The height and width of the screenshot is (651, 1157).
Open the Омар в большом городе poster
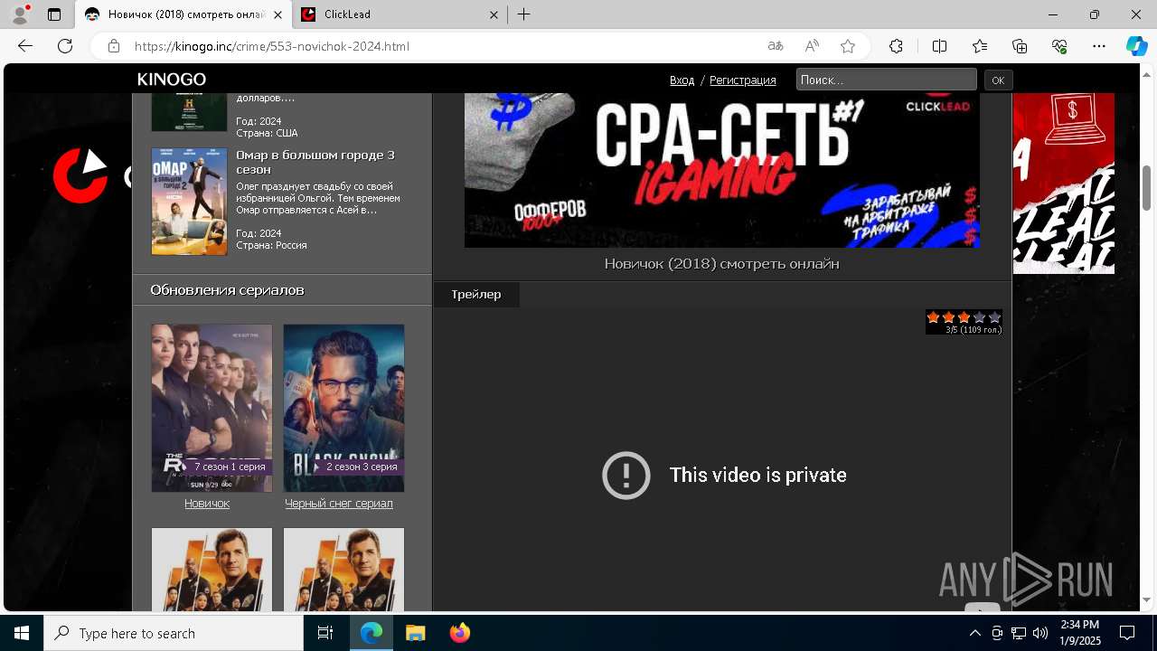[x=189, y=202]
